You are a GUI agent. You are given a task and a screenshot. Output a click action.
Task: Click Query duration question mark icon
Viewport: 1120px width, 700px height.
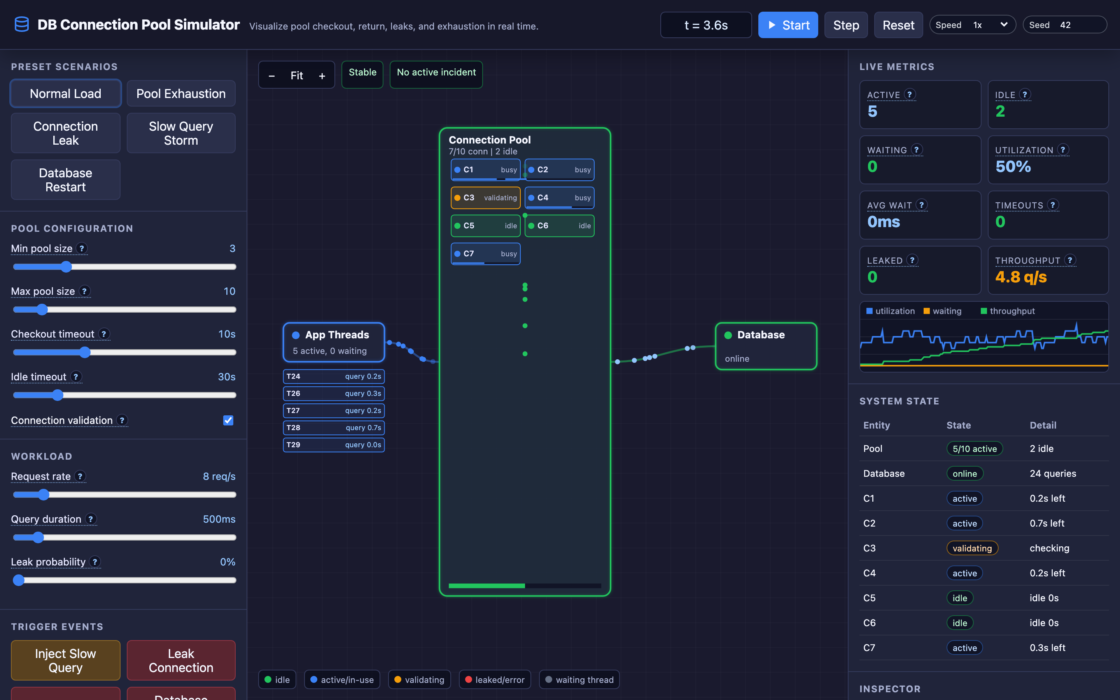91,519
